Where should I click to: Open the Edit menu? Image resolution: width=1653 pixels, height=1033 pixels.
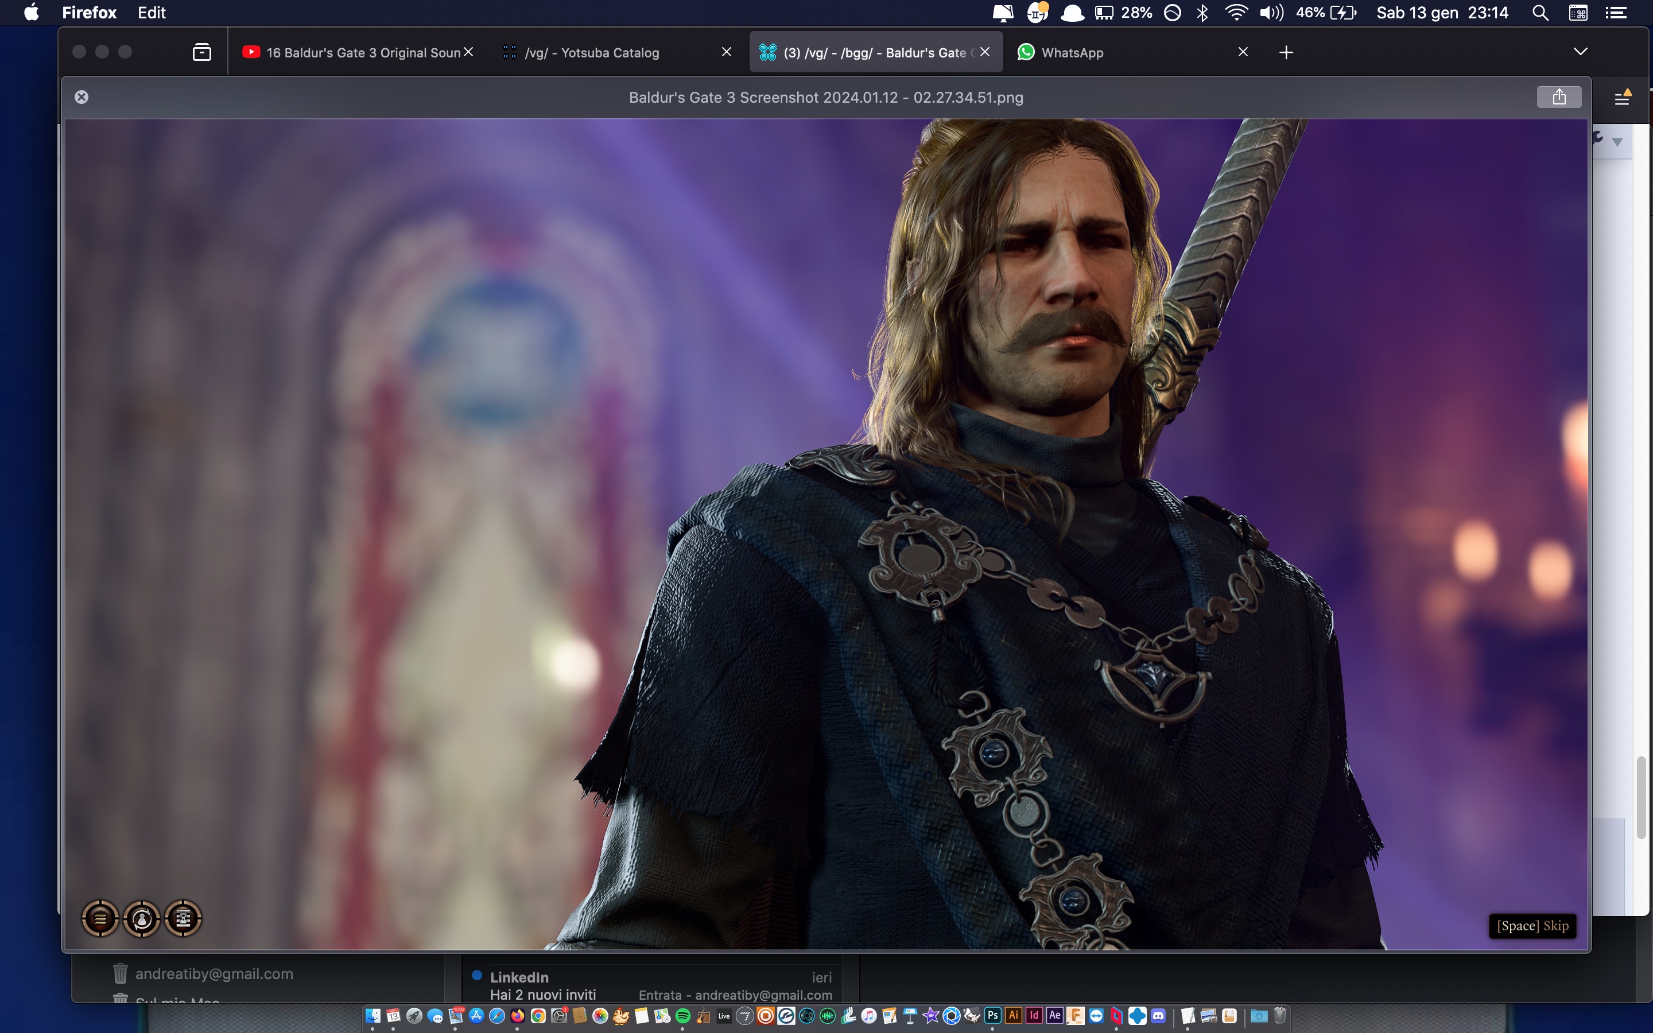tap(152, 12)
